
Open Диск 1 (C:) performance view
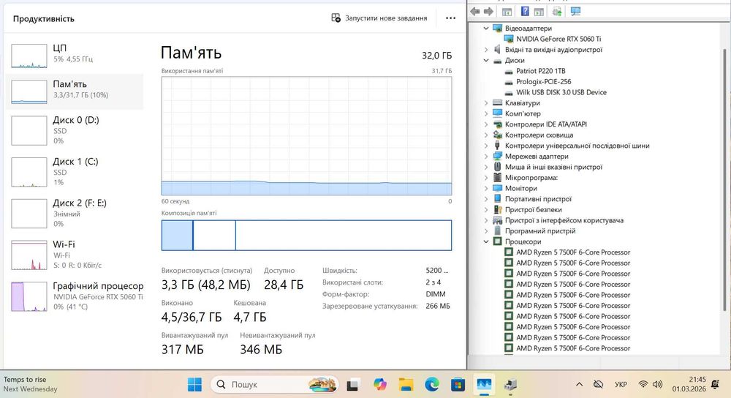[x=75, y=172]
